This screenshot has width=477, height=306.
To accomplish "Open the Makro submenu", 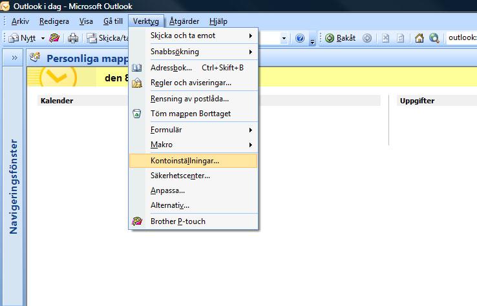I will point(193,145).
